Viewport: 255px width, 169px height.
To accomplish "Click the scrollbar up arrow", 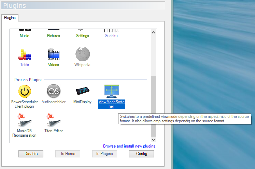I will pos(153,32).
